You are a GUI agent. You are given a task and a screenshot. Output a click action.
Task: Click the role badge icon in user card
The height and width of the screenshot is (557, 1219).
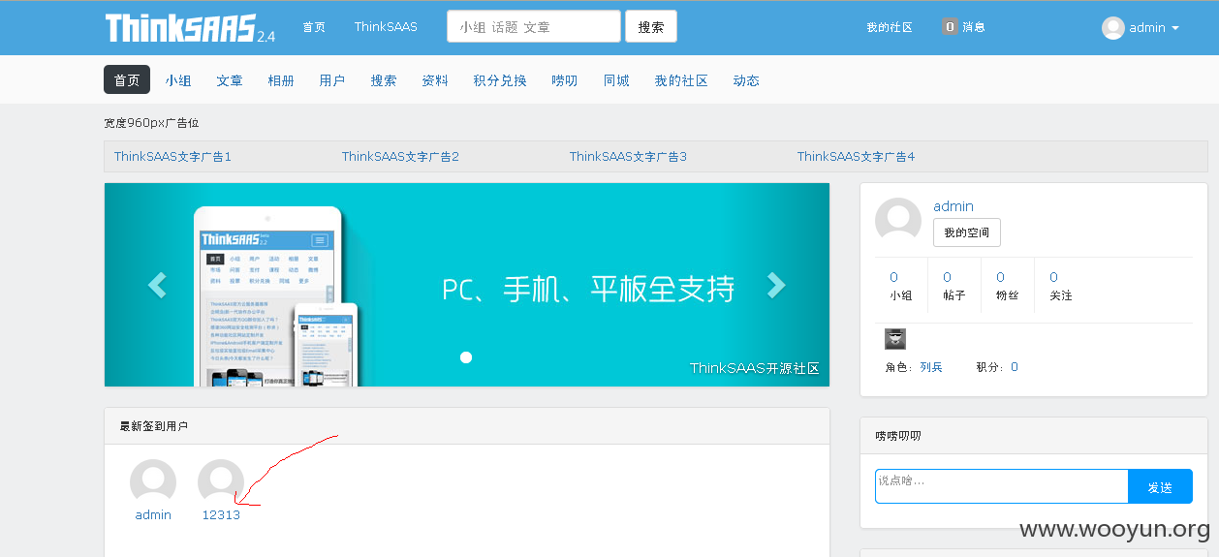(x=895, y=339)
